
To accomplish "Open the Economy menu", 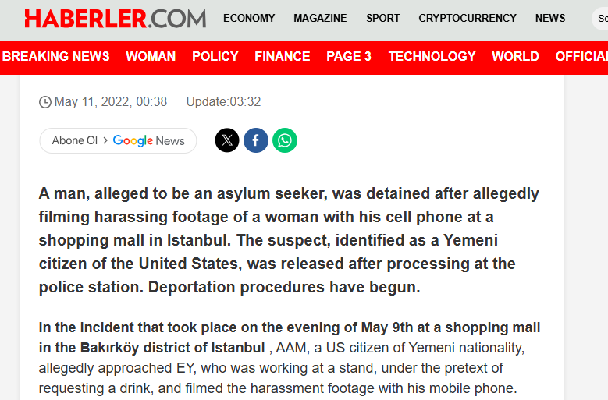I will tap(249, 18).
